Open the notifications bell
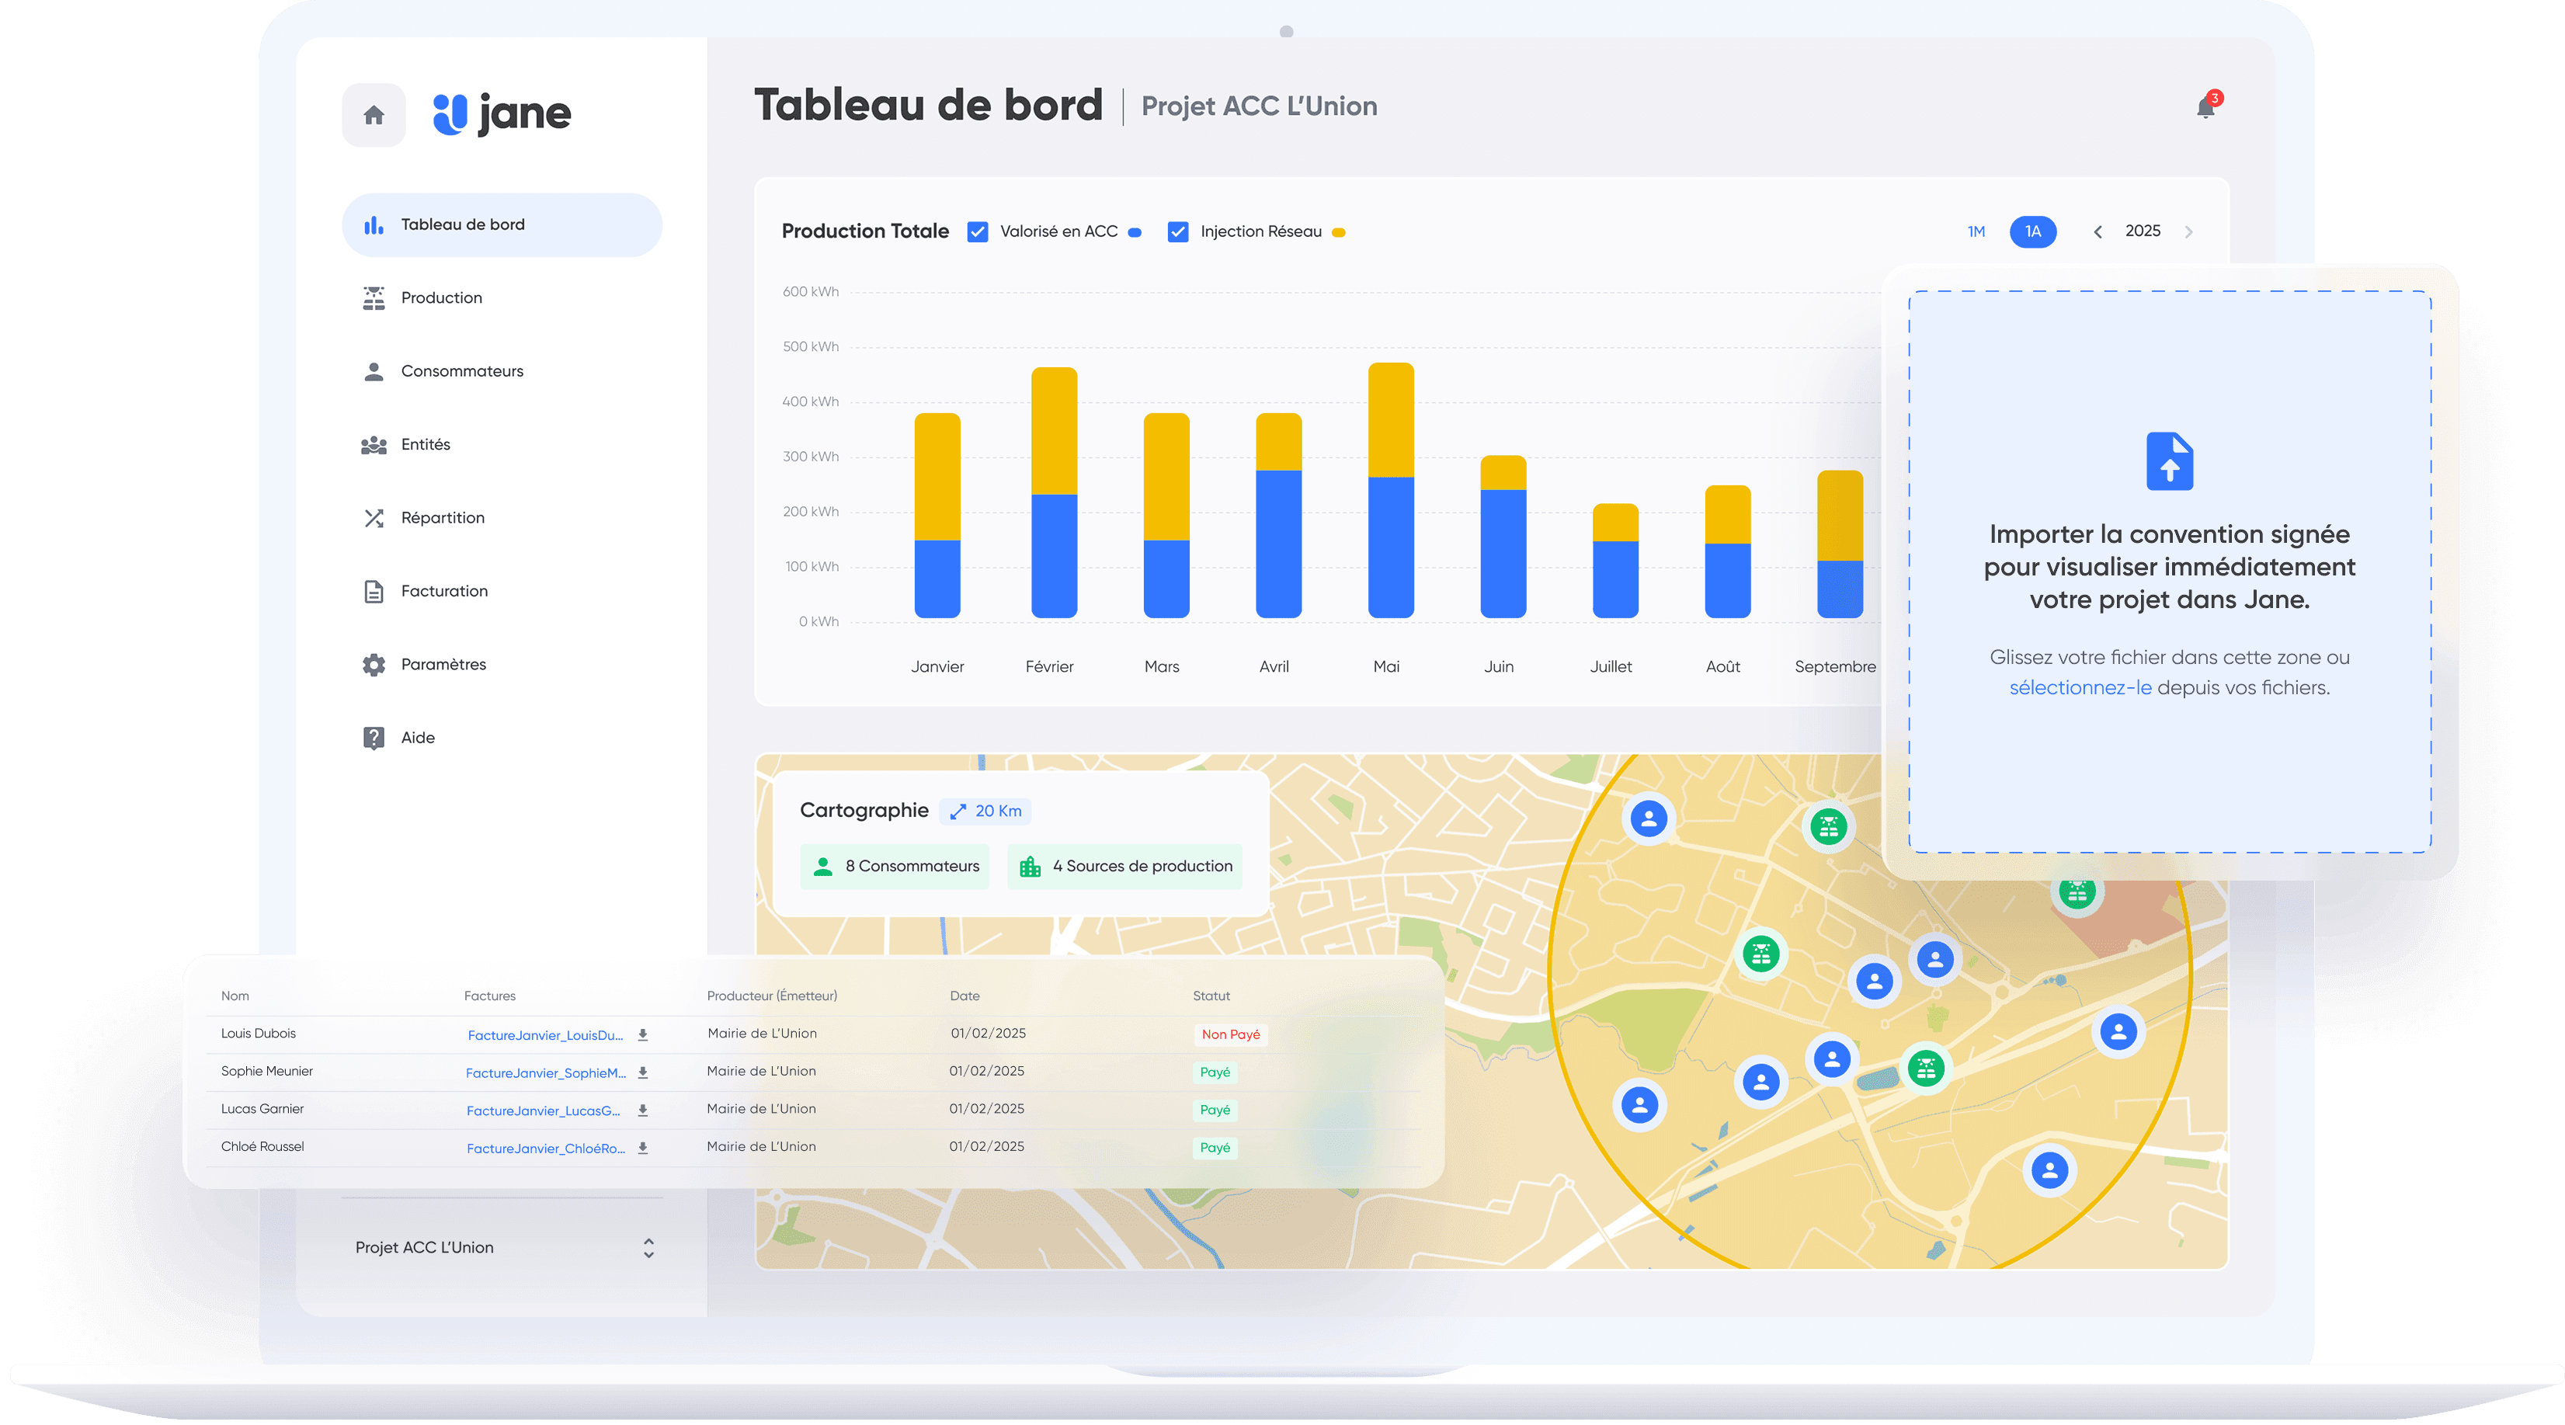Image resolution: width=2565 pixels, height=1425 pixels. pyautogui.click(x=2205, y=107)
